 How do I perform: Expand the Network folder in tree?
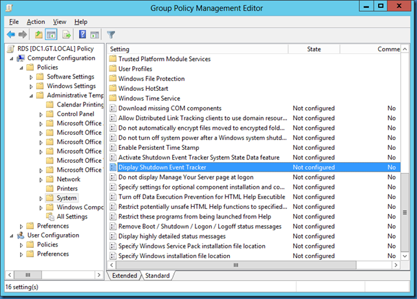tap(41, 180)
